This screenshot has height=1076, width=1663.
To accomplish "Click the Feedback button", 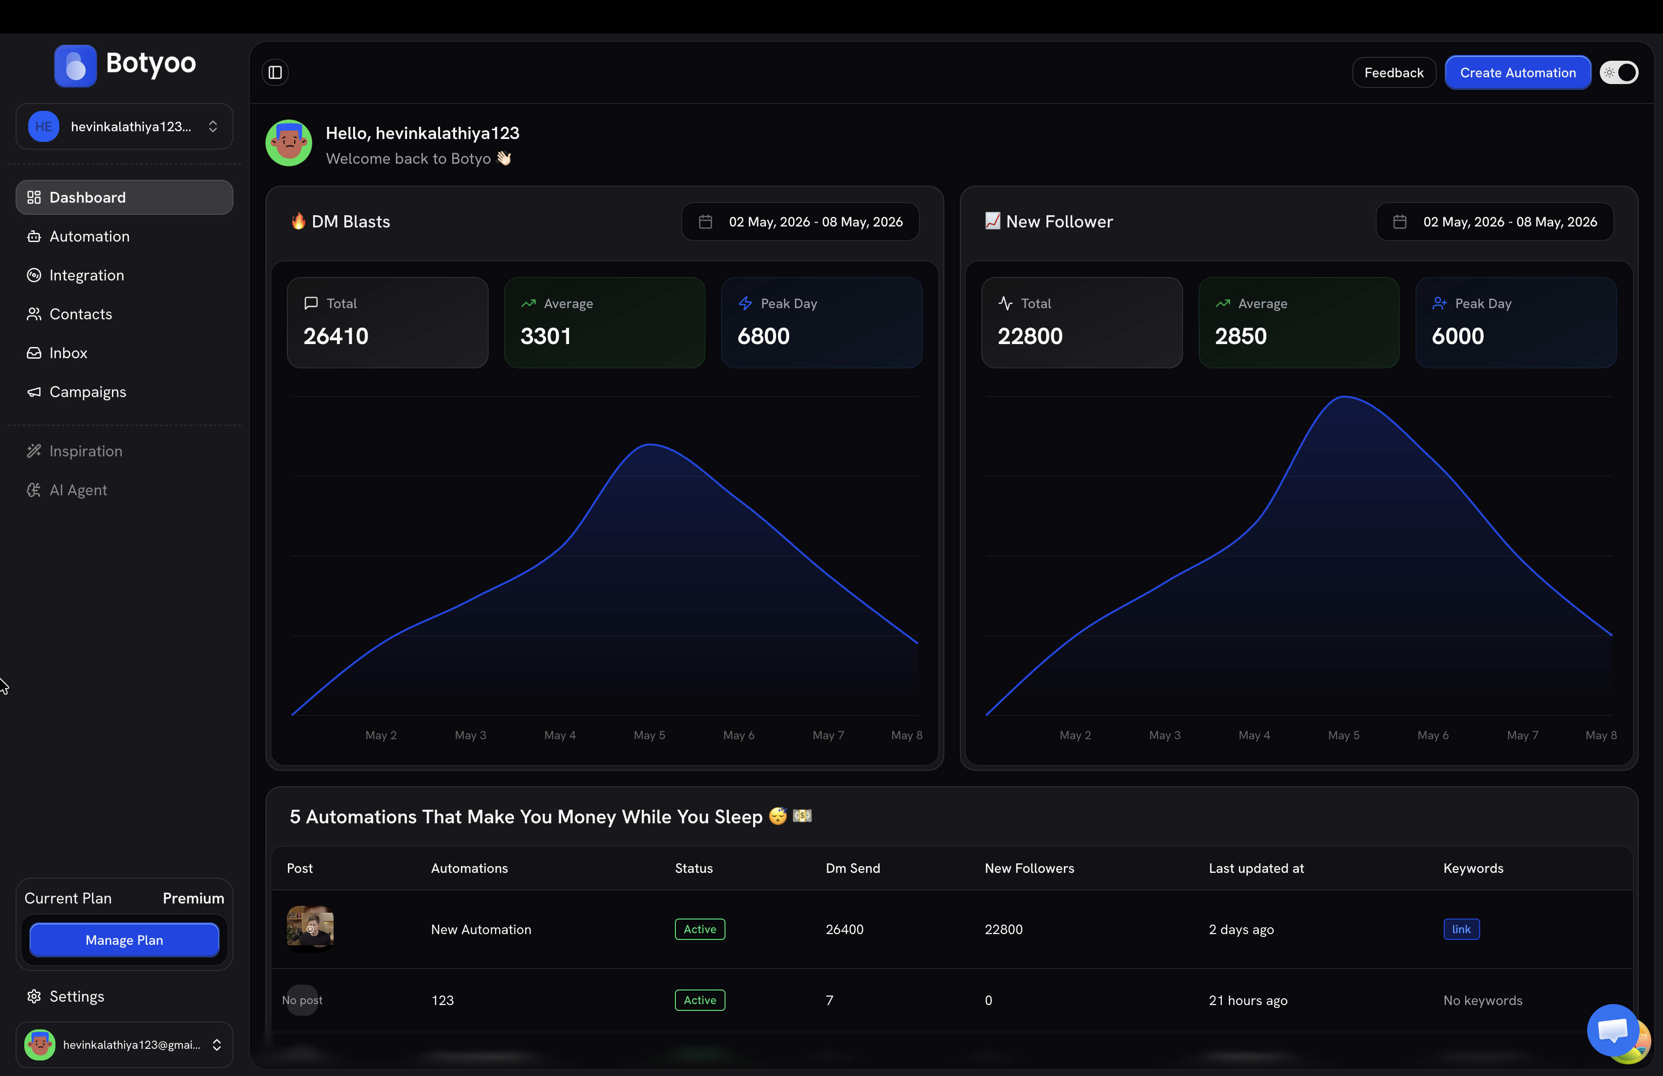I will tap(1394, 72).
